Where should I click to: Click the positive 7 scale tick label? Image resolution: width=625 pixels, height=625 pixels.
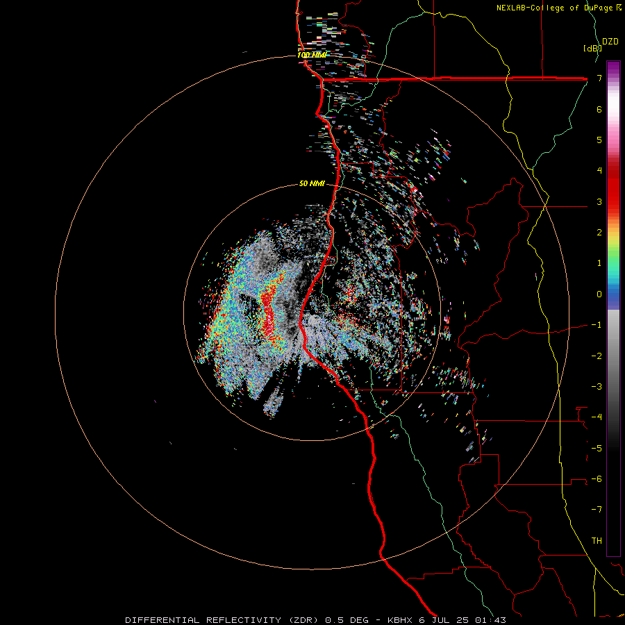click(x=599, y=78)
